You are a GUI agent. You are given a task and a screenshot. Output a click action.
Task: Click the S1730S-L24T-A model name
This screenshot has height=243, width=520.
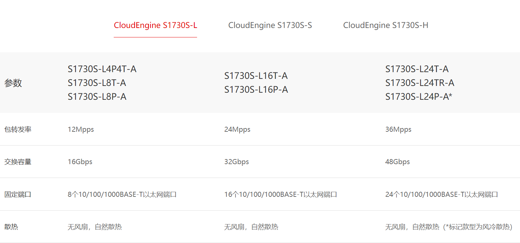417,69
